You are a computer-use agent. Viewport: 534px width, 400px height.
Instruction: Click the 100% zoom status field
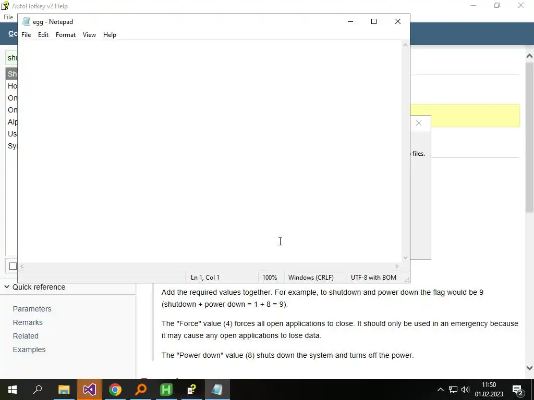point(271,278)
